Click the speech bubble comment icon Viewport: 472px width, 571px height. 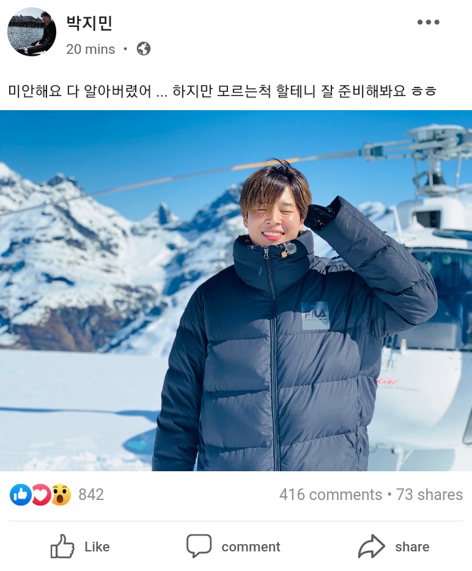tap(199, 545)
